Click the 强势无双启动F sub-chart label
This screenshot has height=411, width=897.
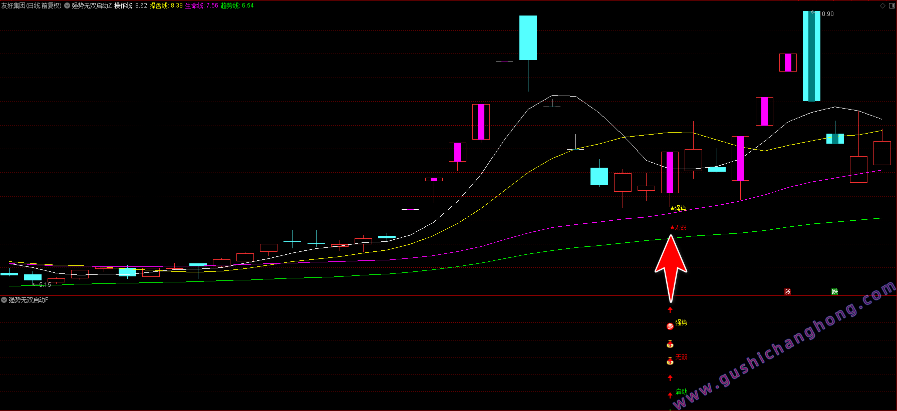click(29, 300)
